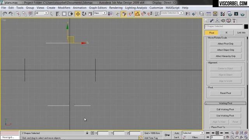Open the Utilities hammer panel tab
249x140 pixels.
(x=234, y=21)
